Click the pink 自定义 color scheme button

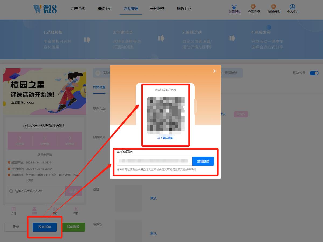point(241,114)
